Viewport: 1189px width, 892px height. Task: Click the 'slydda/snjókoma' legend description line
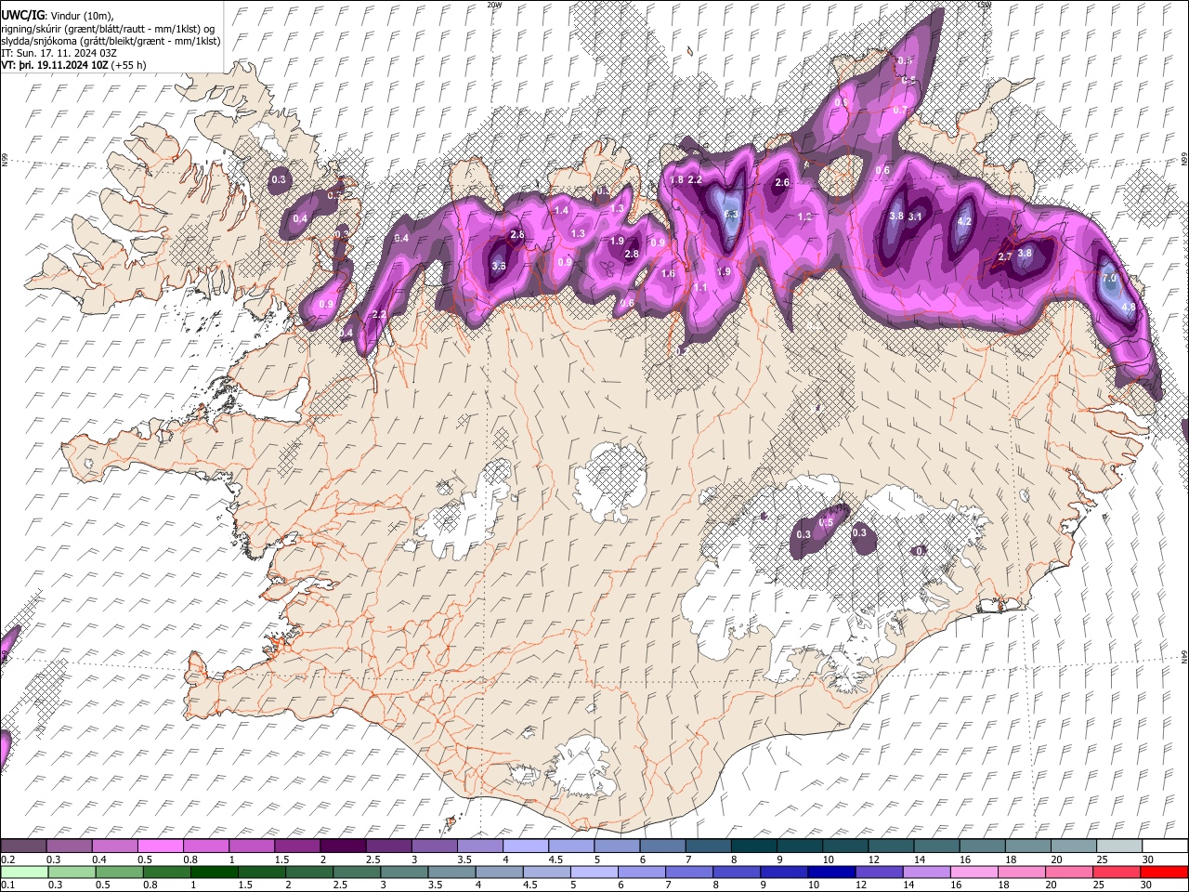(x=111, y=41)
